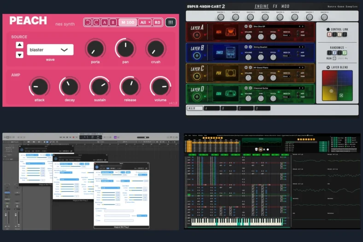363x242 pixels.
Task: Click the porta knob in PEACH
Action: (95, 49)
